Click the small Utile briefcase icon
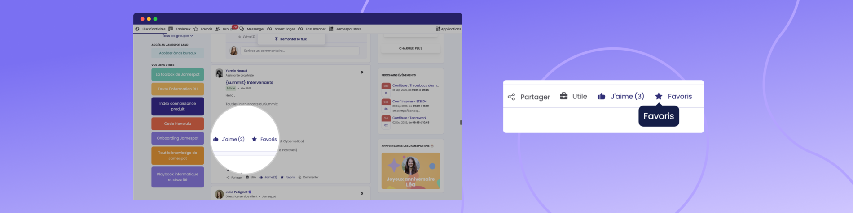 point(247,177)
